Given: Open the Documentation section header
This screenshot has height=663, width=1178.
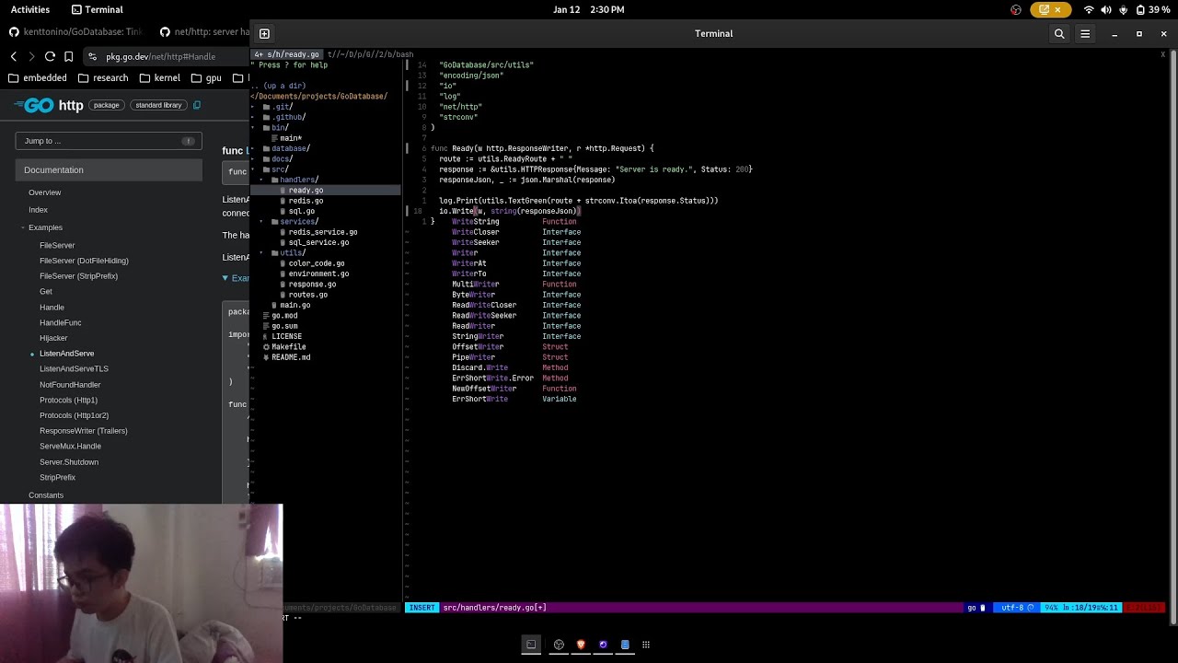Looking at the screenshot, I should (x=109, y=170).
